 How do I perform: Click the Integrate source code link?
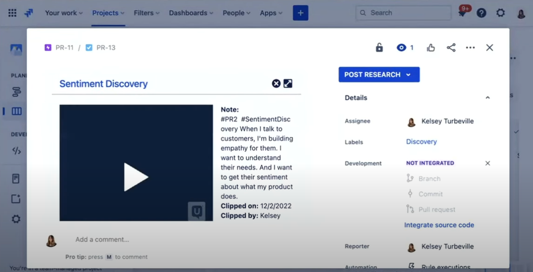tap(439, 225)
